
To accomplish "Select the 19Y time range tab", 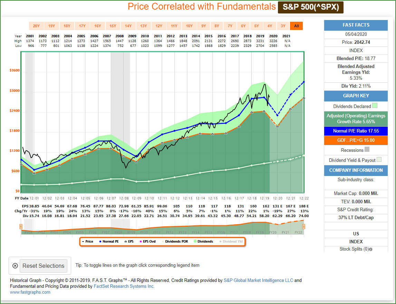I will point(51,26).
